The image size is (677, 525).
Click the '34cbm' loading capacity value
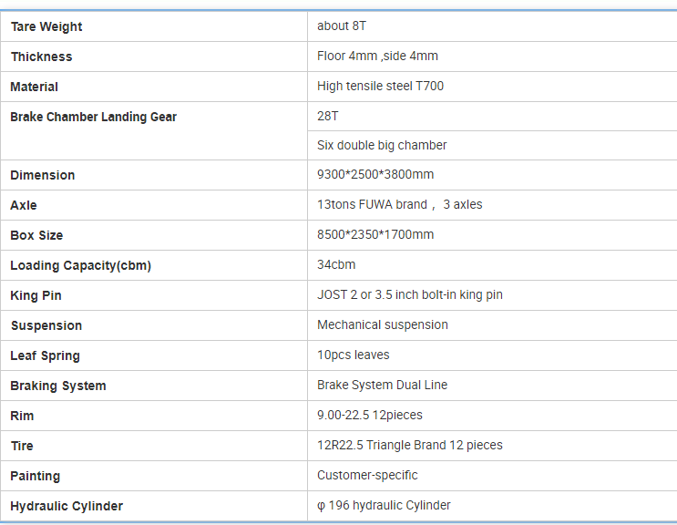pyautogui.click(x=336, y=264)
